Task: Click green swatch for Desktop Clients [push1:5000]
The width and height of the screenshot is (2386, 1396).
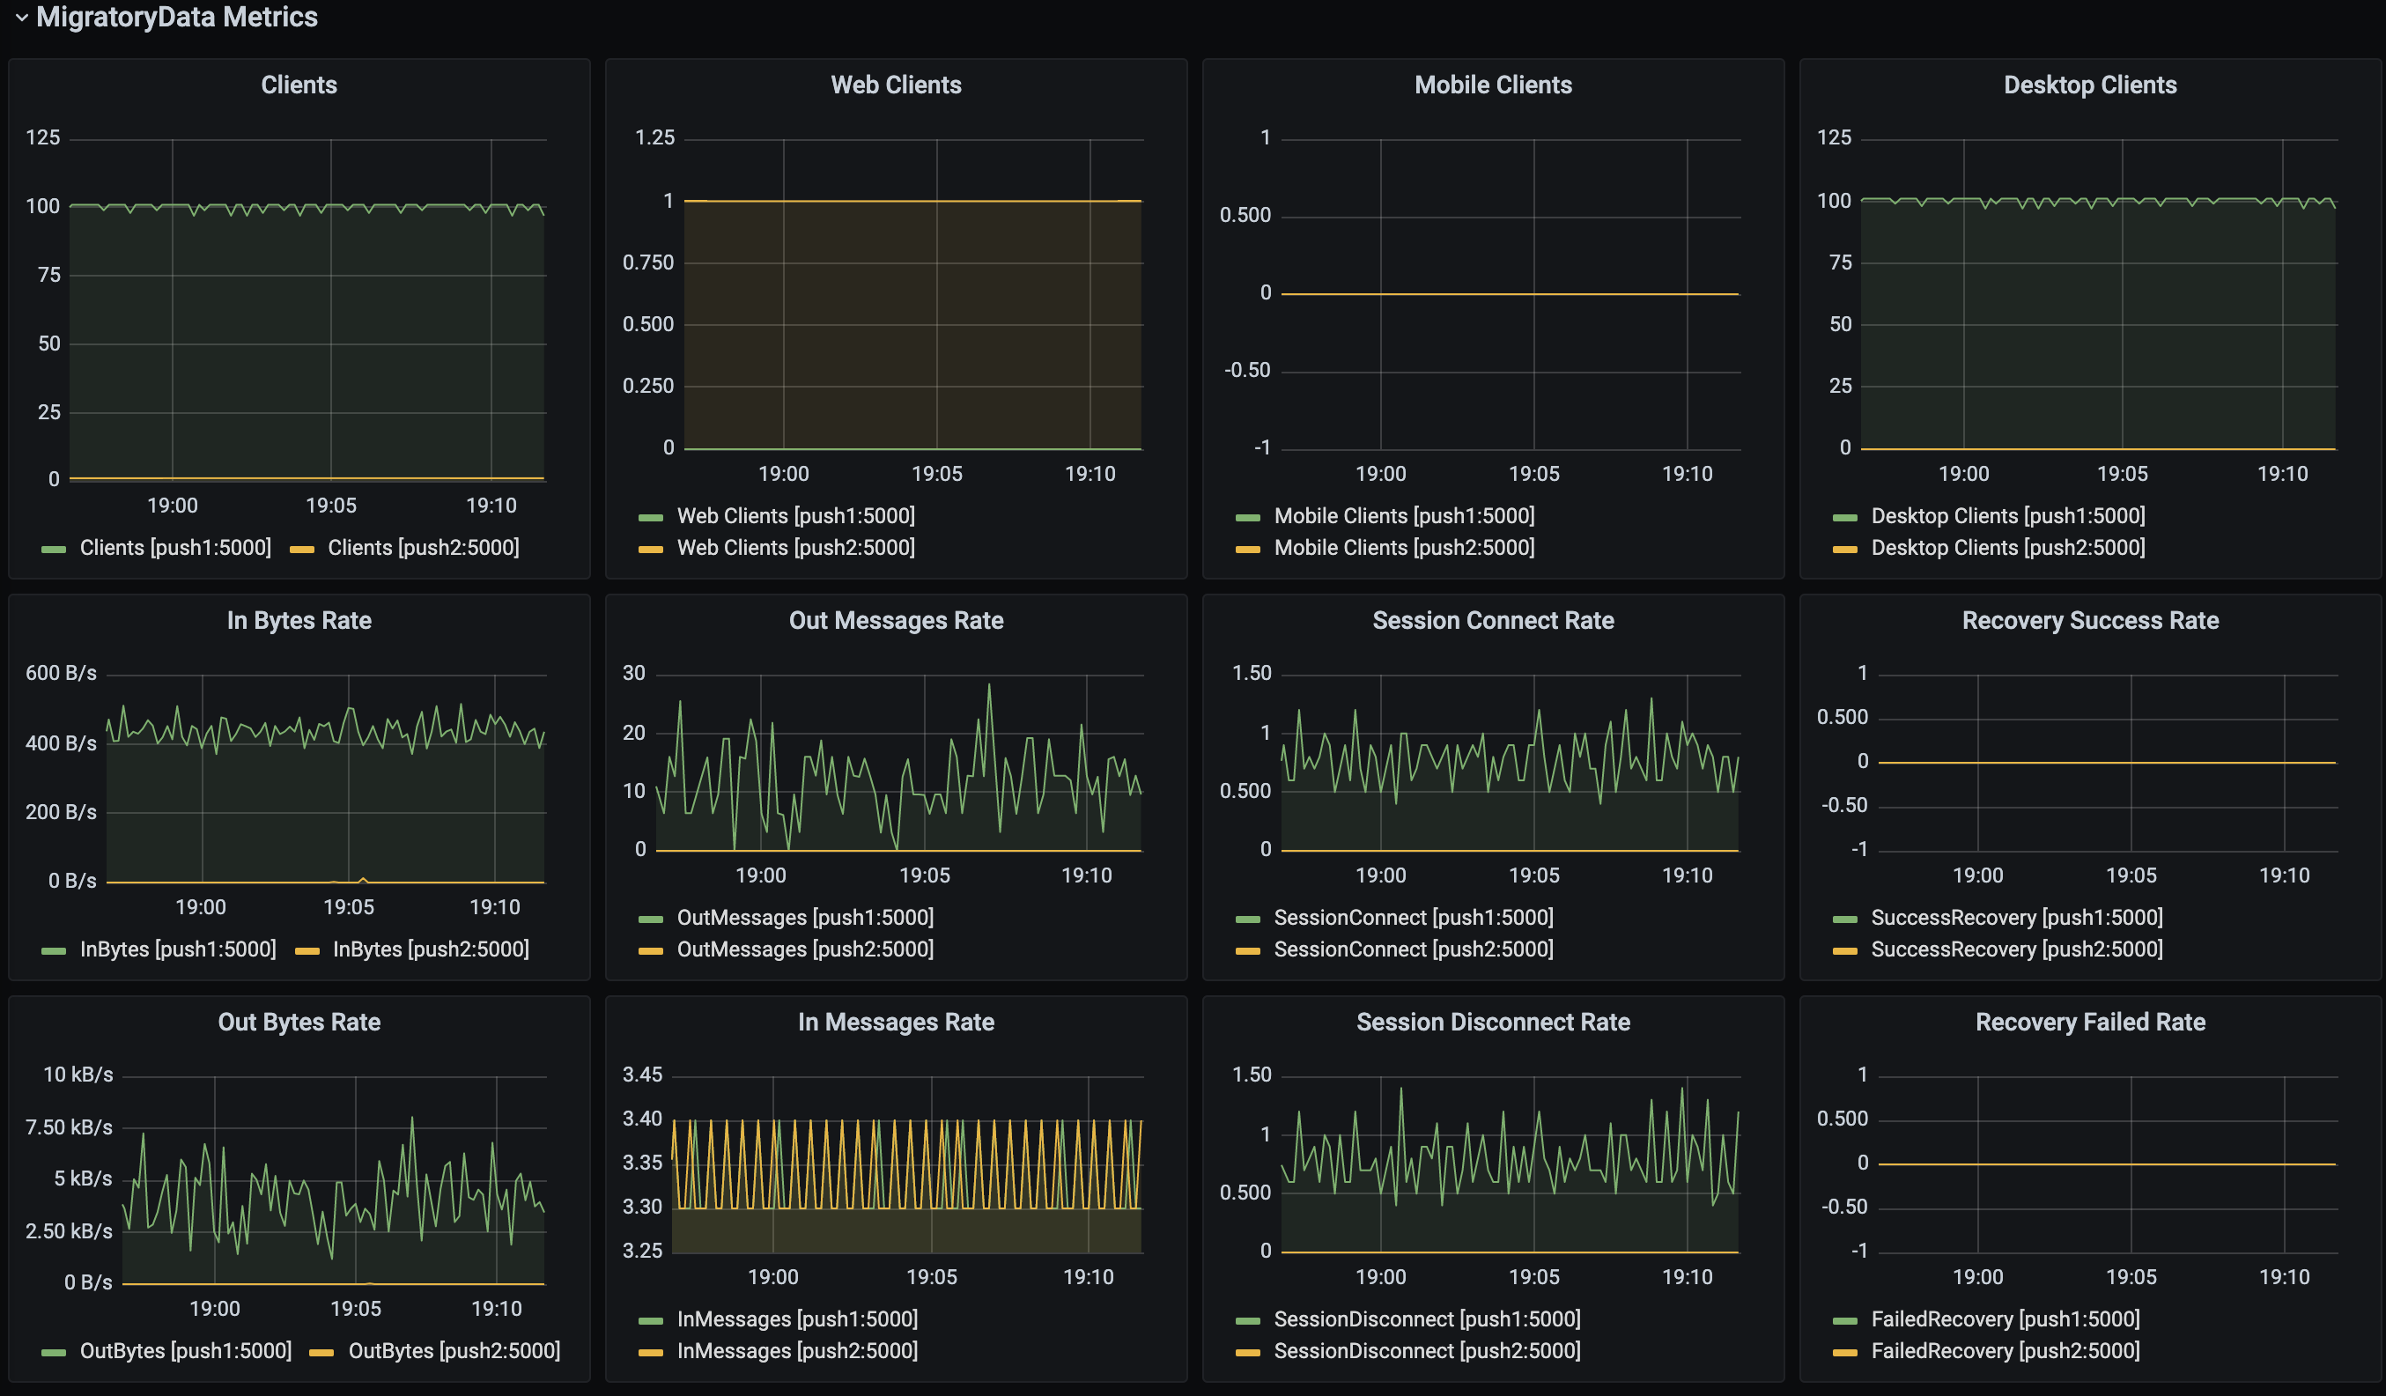Action: point(1844,517)
